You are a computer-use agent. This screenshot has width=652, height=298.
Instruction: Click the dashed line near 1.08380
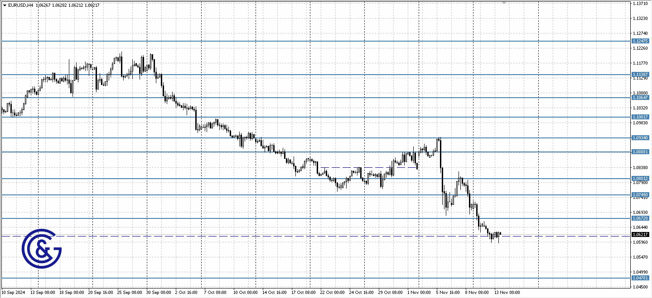(x=362, y=167)
